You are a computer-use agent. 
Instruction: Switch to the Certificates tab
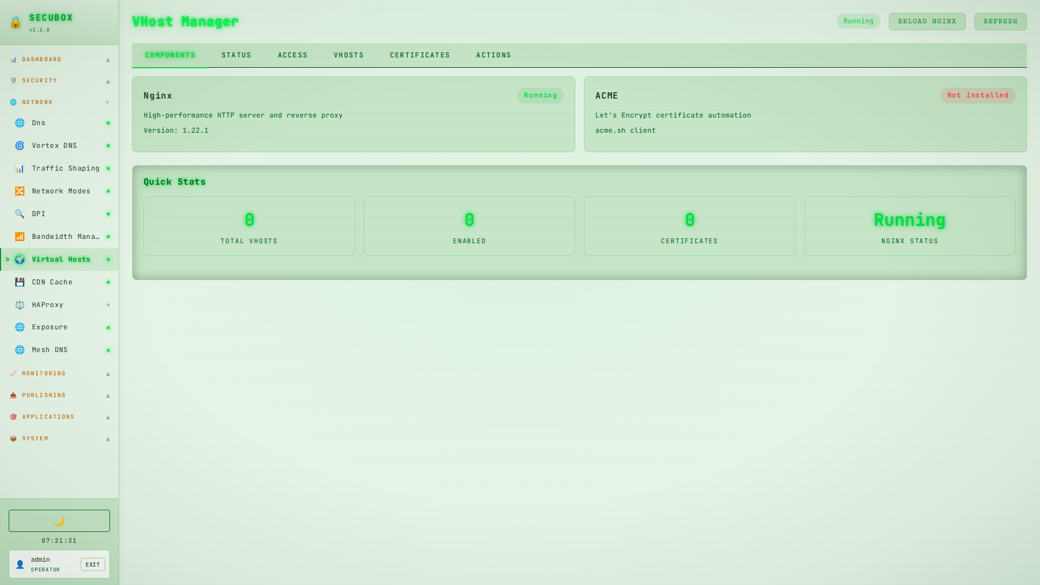click(x=420, y=55)
